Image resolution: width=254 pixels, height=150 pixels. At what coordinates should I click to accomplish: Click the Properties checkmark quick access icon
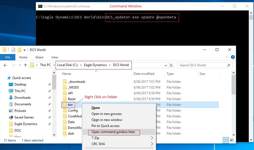pos(13,50)
